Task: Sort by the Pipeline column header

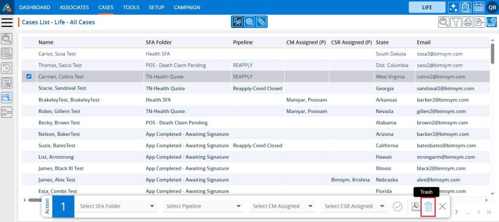Action: (x=243, y=42)
